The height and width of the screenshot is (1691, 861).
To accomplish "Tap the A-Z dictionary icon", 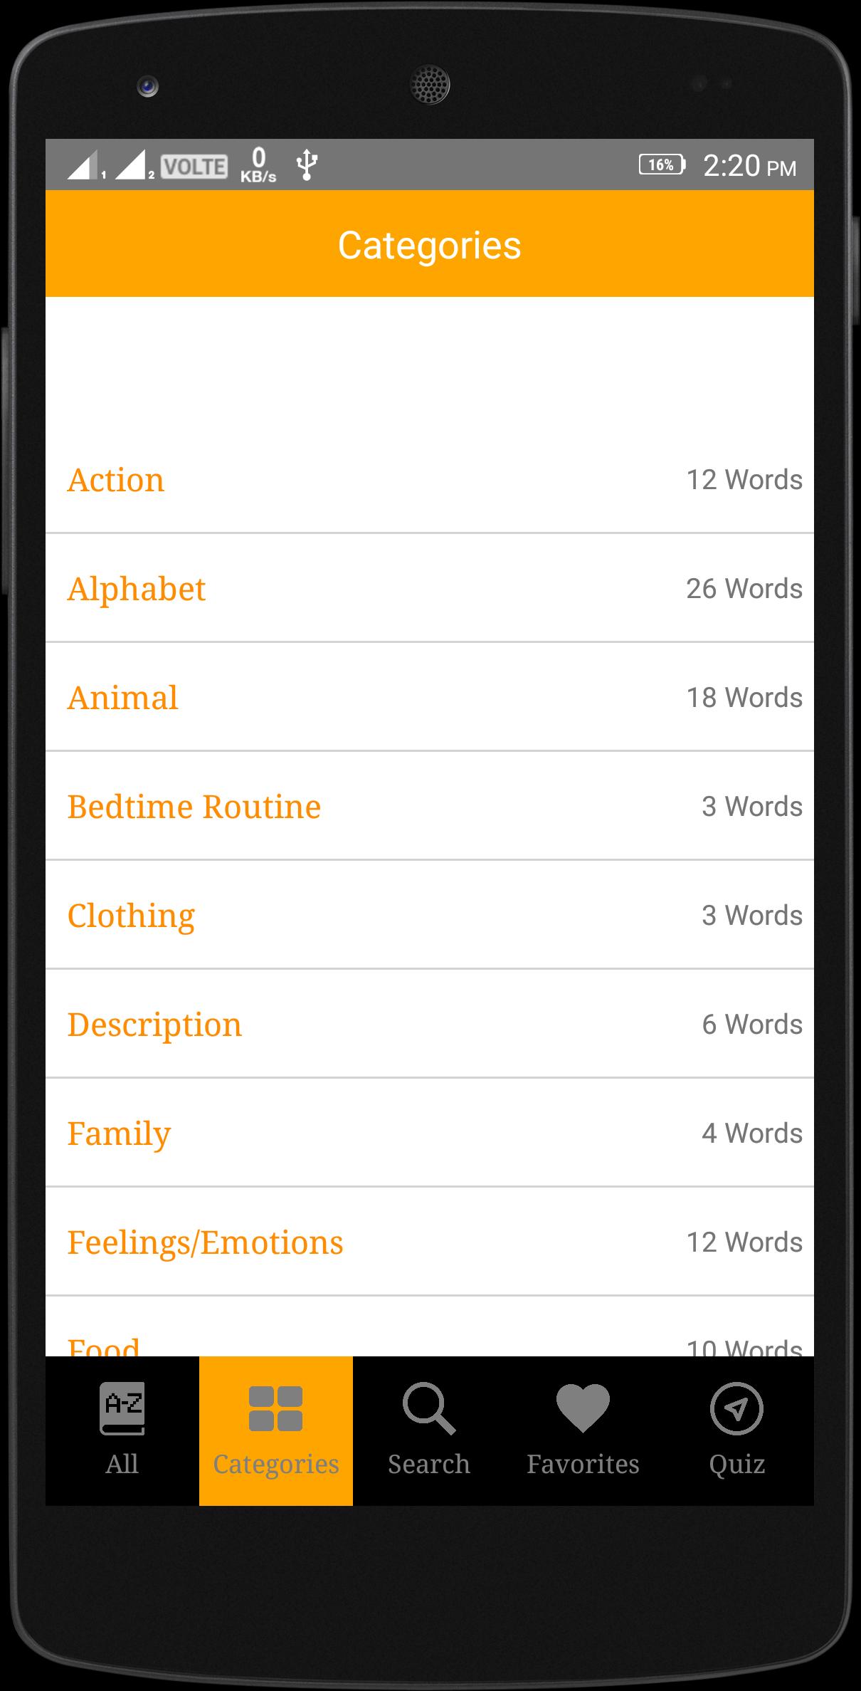I will pyautogui.click(x=122, y=1408).
